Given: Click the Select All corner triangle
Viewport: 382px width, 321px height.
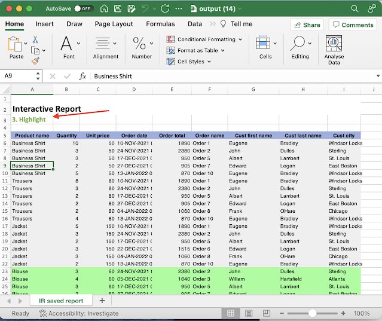Looking at the screenshot, I should click(x=5, y=90).
